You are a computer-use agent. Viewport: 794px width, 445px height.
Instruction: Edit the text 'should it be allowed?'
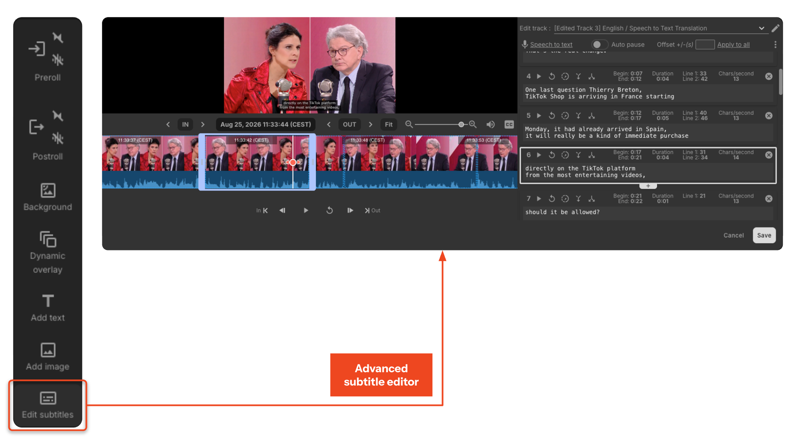click(x=562, y=212)
